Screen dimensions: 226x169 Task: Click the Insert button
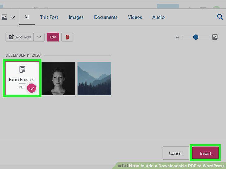[206, 153]
